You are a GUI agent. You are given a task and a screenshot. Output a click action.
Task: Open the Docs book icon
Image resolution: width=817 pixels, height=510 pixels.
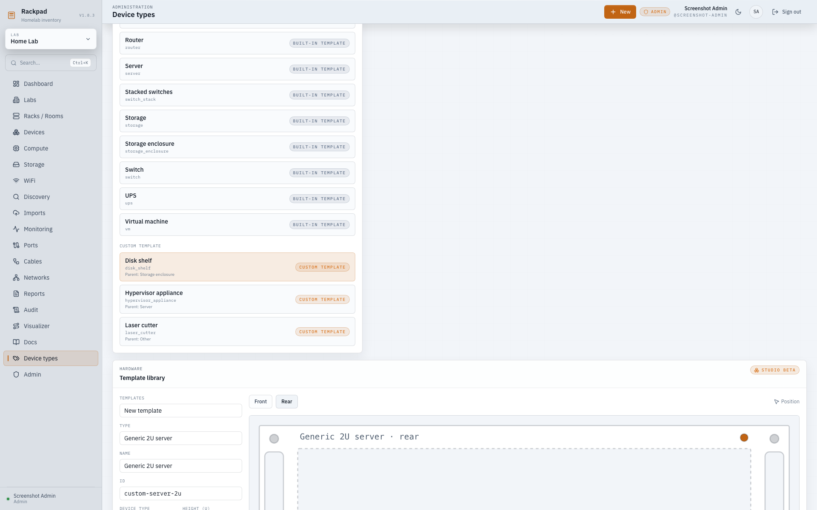point(16,342)
